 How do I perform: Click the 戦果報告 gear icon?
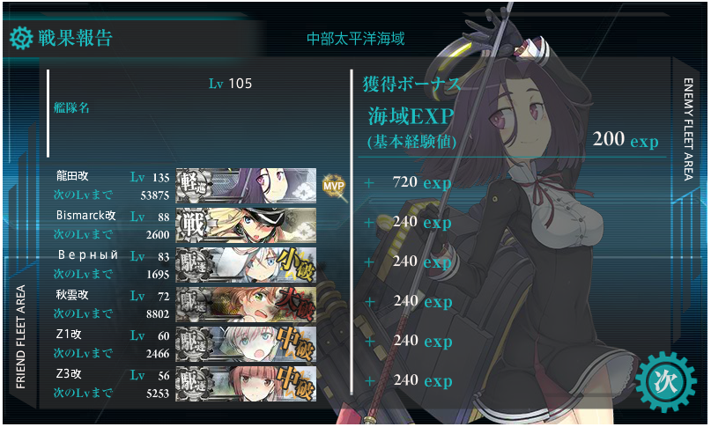21,38
